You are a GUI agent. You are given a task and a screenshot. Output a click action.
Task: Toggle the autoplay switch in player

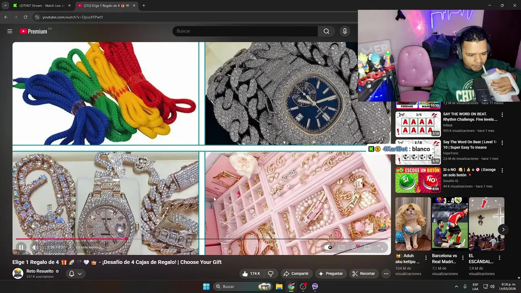point(328,247)
